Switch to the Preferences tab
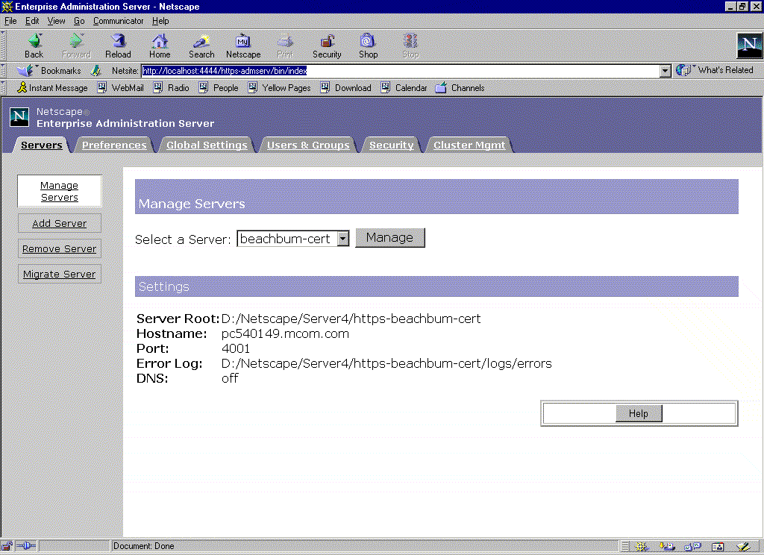The height and width of the screenshot is (555, 764). point(114,145)
